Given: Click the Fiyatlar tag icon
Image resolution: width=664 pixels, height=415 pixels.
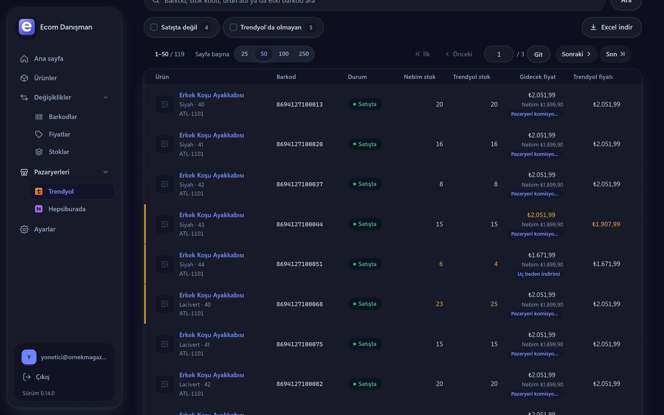Looking at the screenshot, I should (39, 134).
